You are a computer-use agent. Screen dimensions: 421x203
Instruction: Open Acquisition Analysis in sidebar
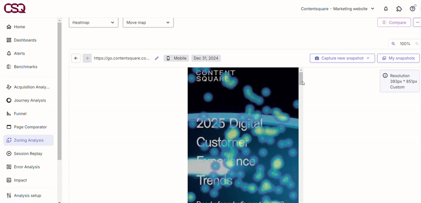pyautogui.click(x=28, y=87)
